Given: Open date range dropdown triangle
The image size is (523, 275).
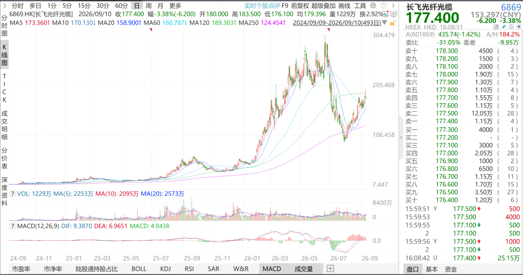Looking at the screenshot, I should coord(385,23).
